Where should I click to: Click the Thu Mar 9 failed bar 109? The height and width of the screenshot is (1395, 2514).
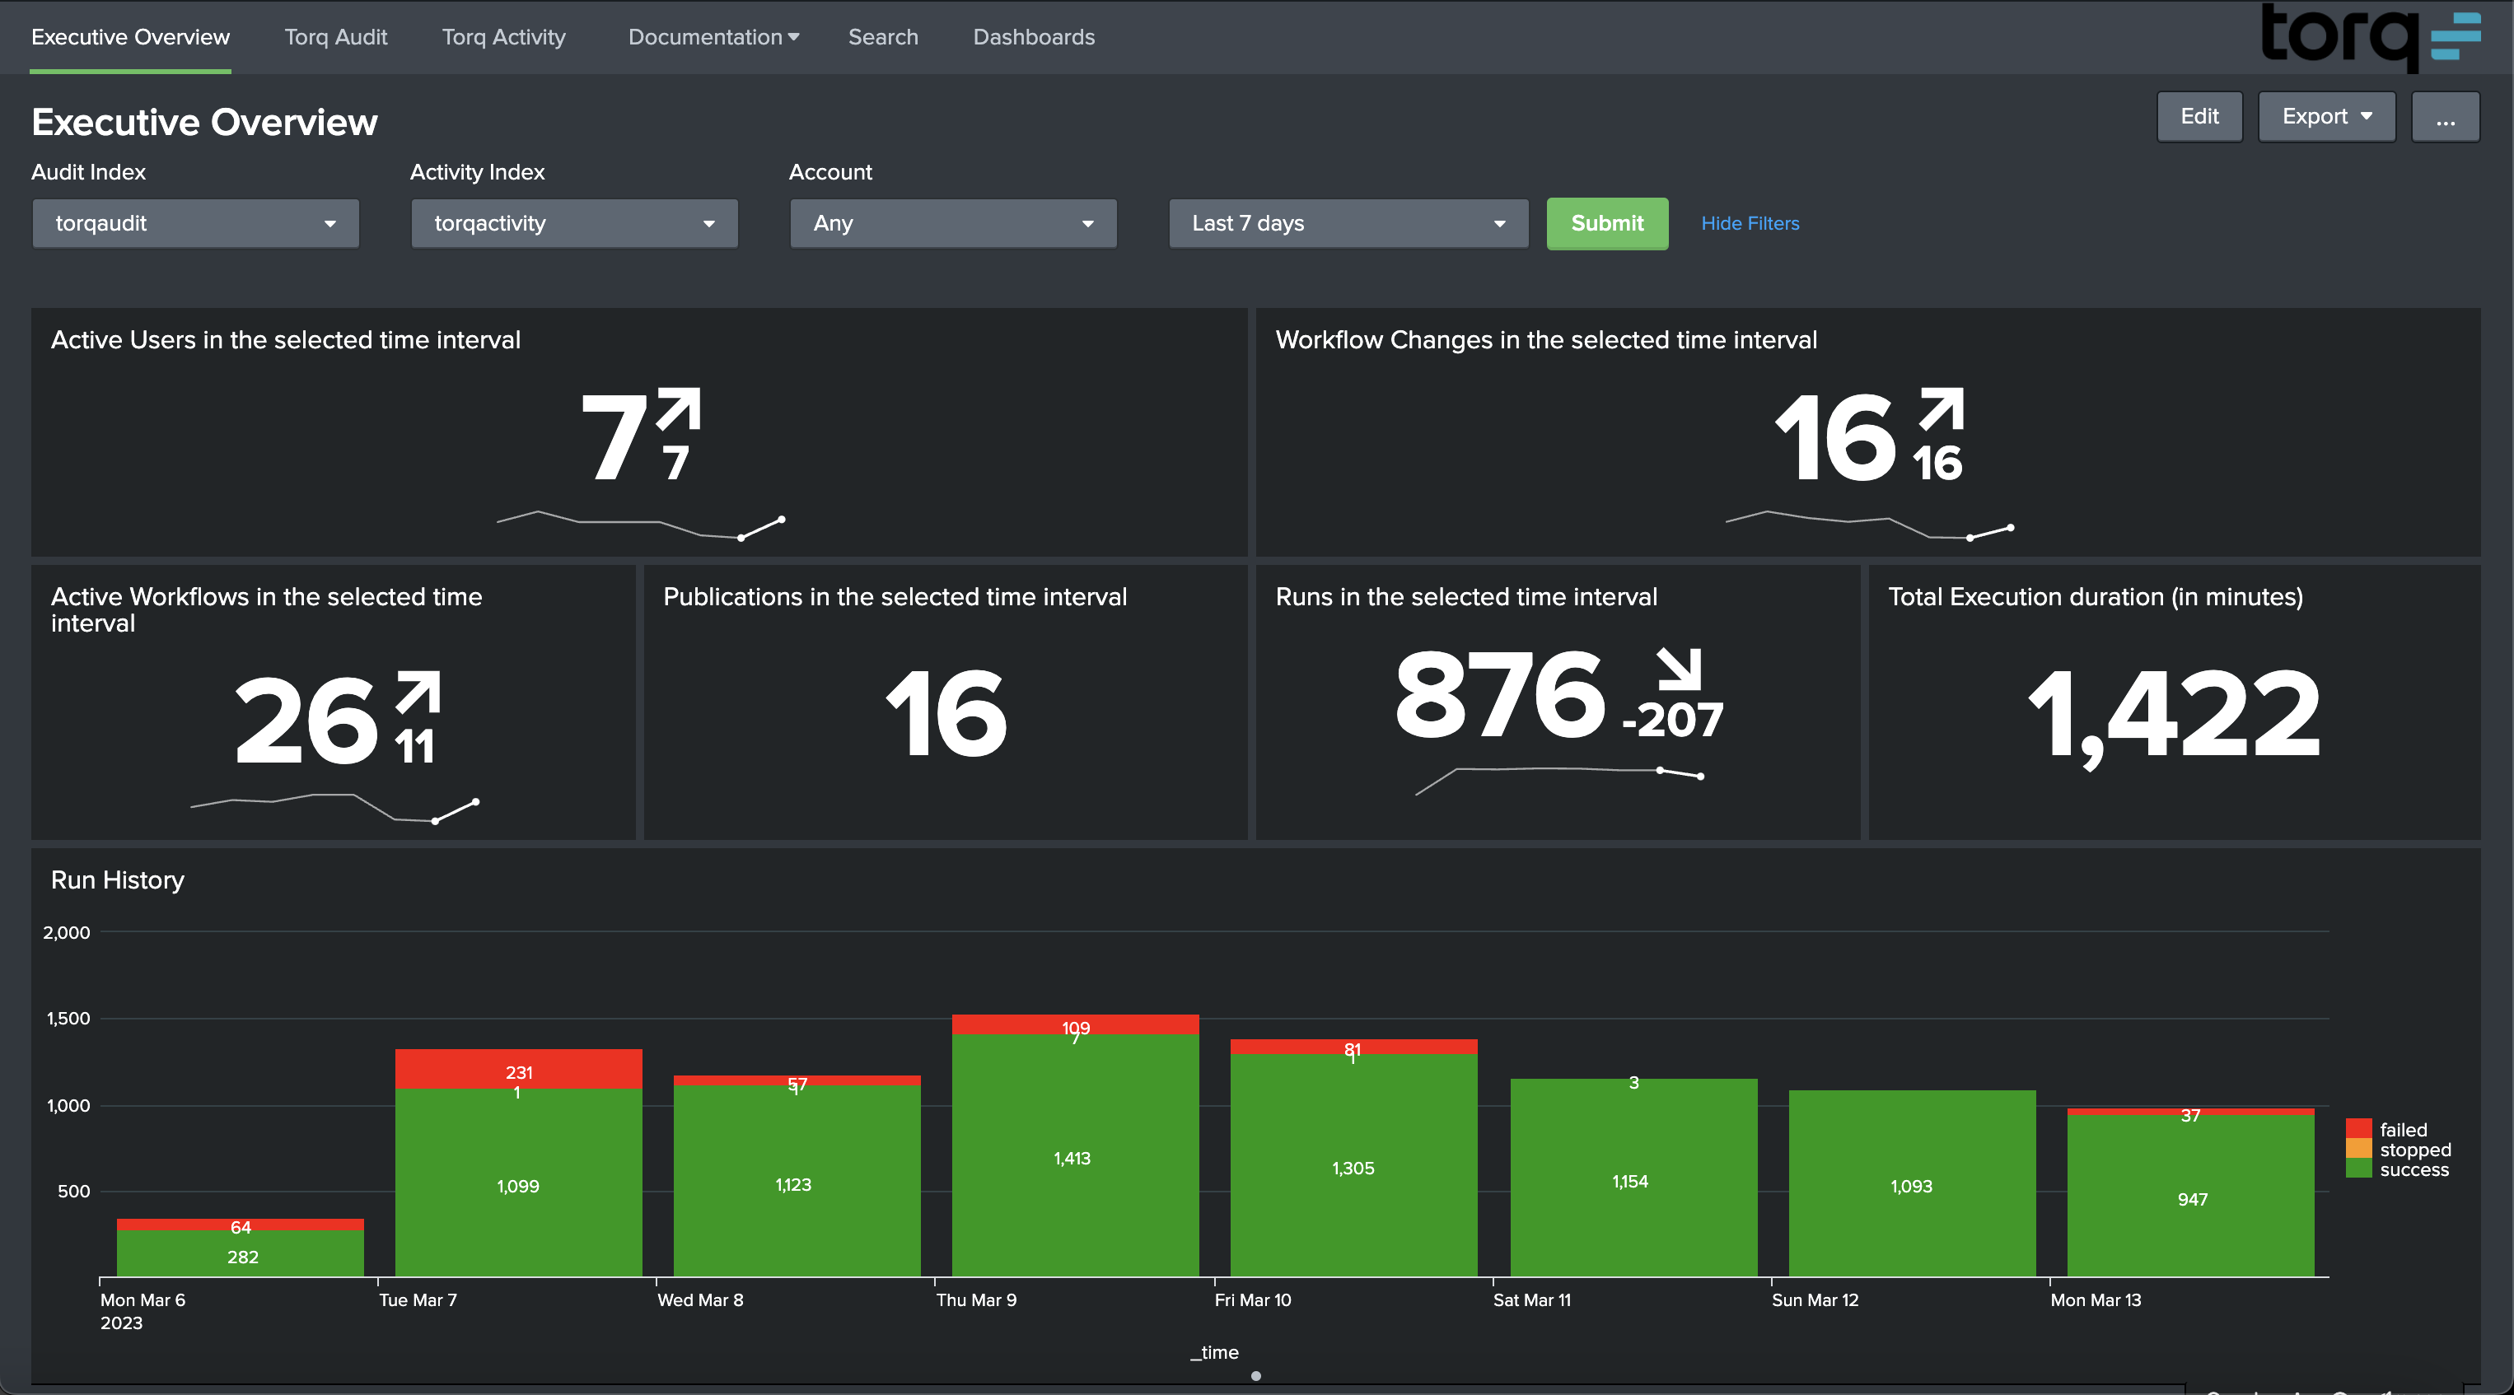click(1076, 1024)
